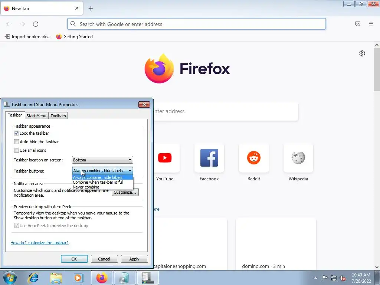
Task: Focus the Firefox address bar
Action: click(197, 24)
